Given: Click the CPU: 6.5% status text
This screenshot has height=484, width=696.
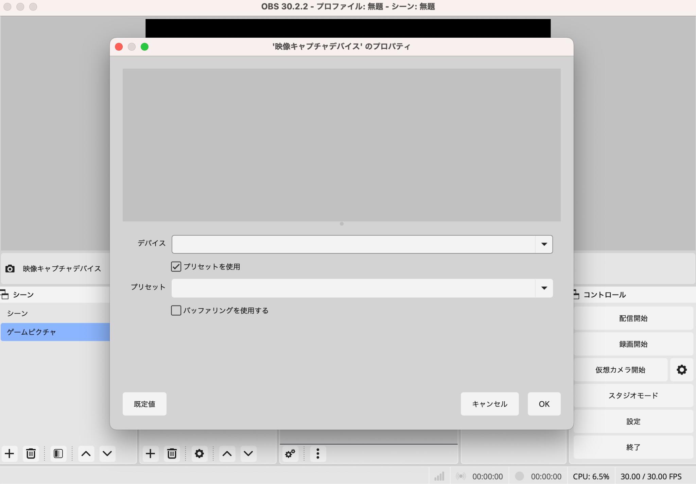Looking at the screenshot, I should coord(591,477).
